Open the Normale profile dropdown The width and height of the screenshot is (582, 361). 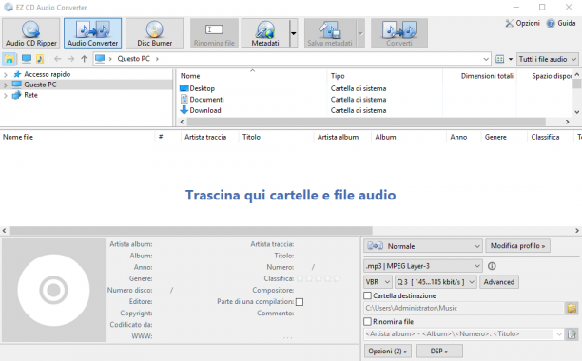(x=423, y=246)
